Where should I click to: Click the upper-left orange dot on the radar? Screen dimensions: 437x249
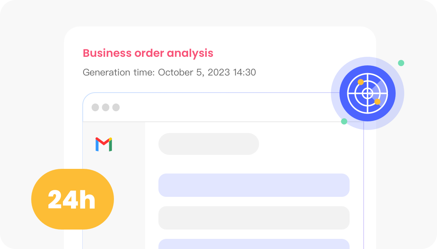(x=361, y=82)
